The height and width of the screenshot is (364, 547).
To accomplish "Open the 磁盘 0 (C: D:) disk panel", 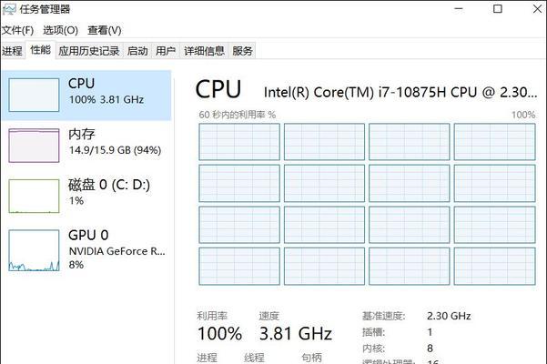I will [x=86, y=196].
